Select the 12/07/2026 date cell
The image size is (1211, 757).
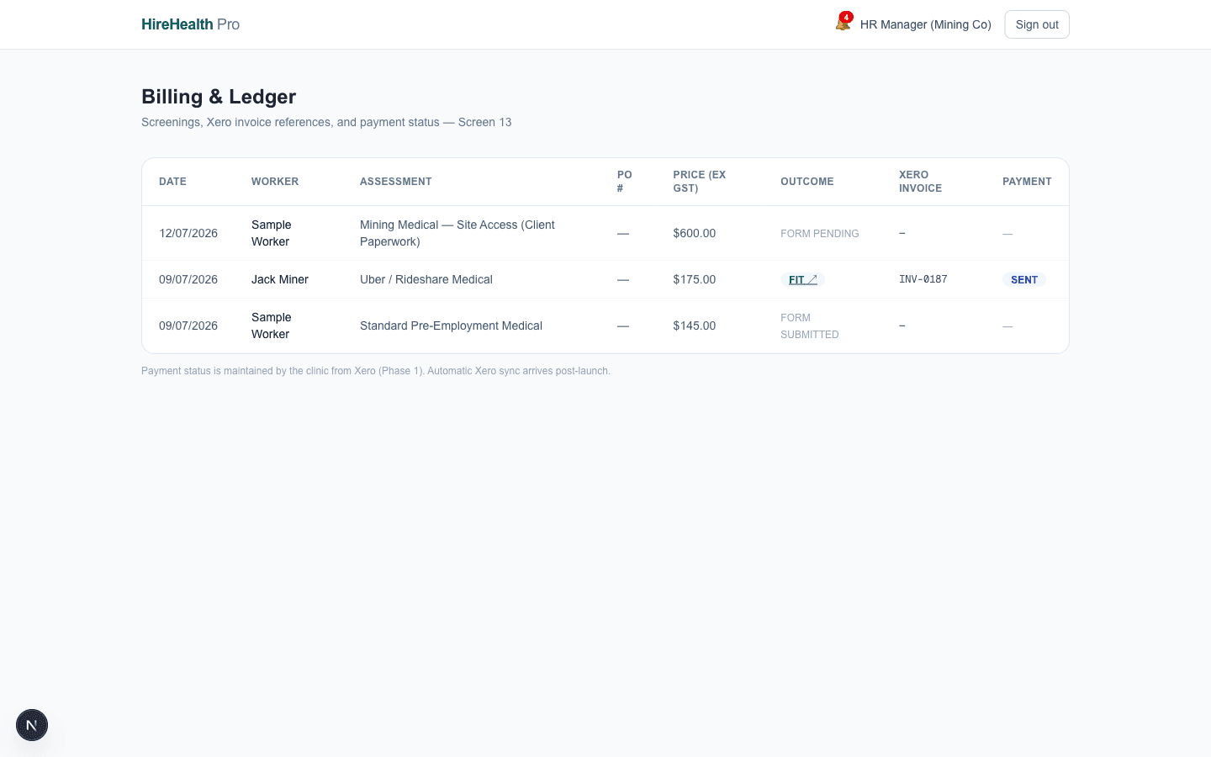pos(188,233)
